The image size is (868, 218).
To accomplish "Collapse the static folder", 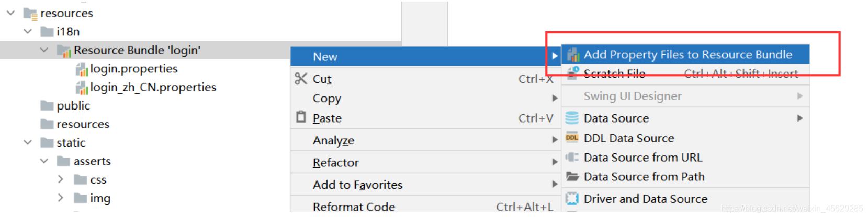I will coord(28,142).
